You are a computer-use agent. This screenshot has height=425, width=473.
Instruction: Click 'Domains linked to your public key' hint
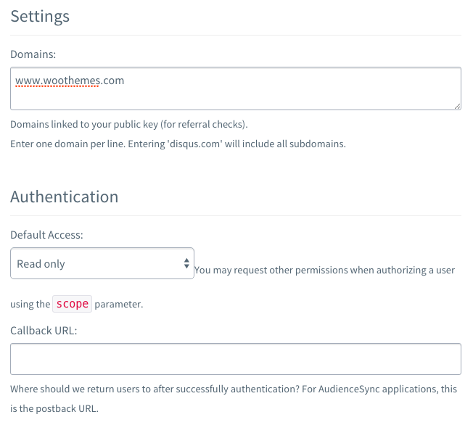tap(129, 124)
